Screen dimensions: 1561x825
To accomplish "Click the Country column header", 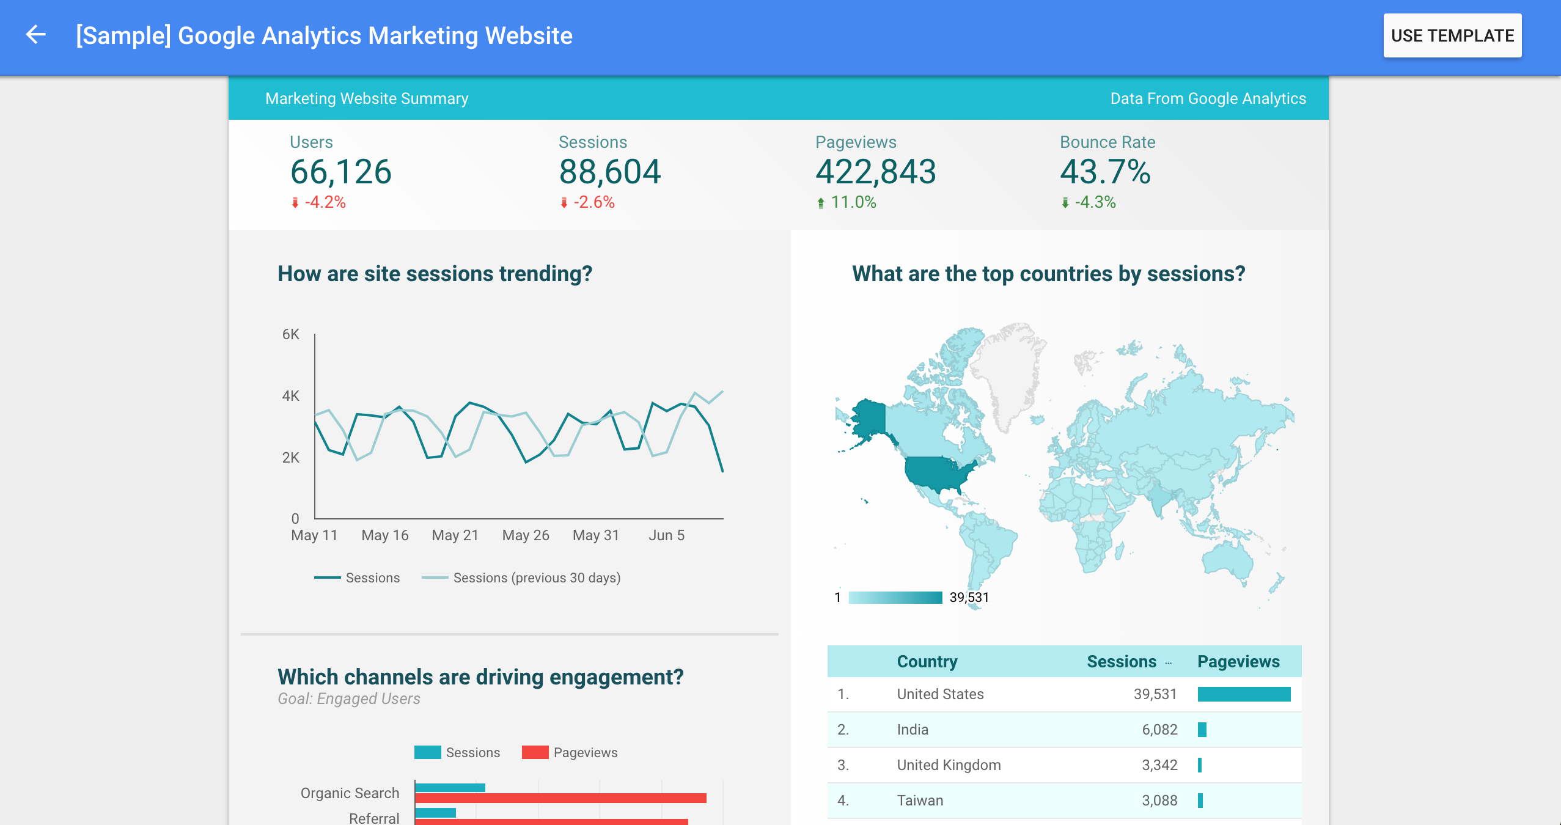I will point(927,661).
